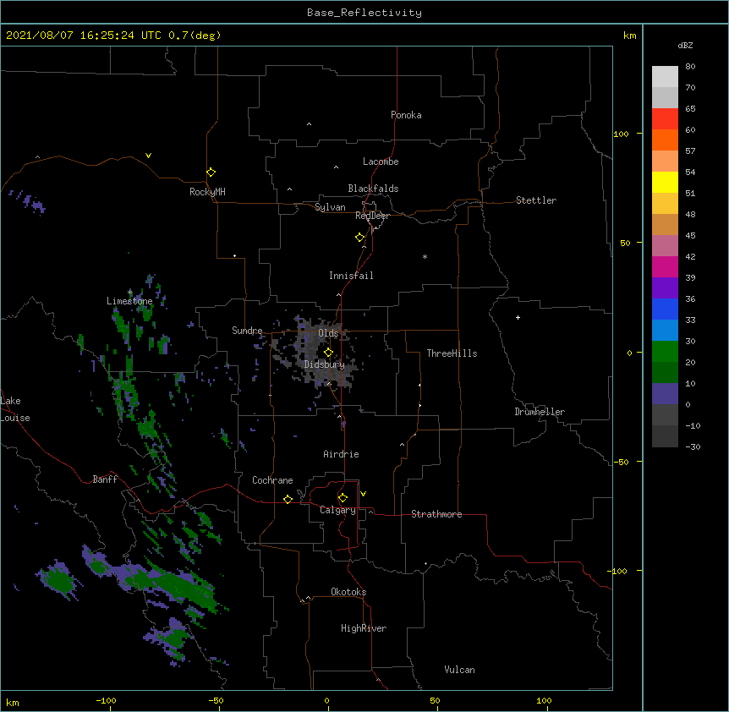729x712 pixels.
Task: Select the Okotoks label
Action: click(348, 592)
